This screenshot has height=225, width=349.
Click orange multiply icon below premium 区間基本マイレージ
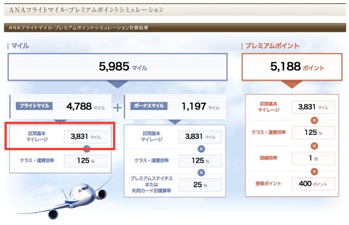[x=314, y=120]
